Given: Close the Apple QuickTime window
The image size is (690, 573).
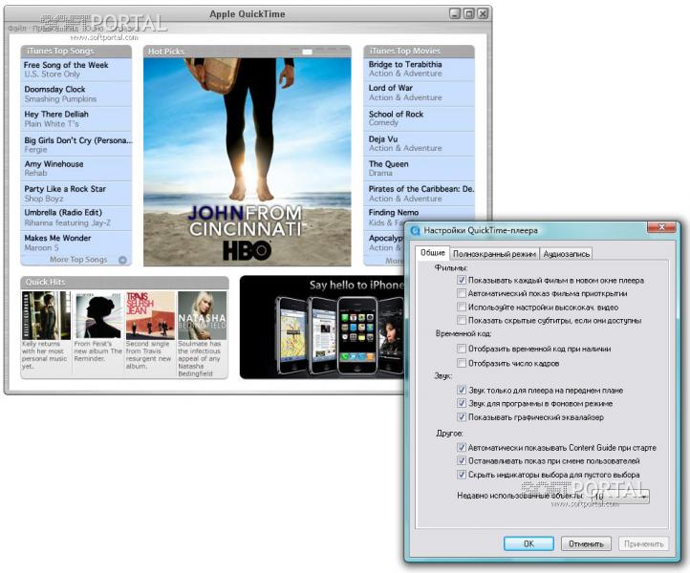Looking at the screenshot, I should pyautogui.click(x=483, y=13).
